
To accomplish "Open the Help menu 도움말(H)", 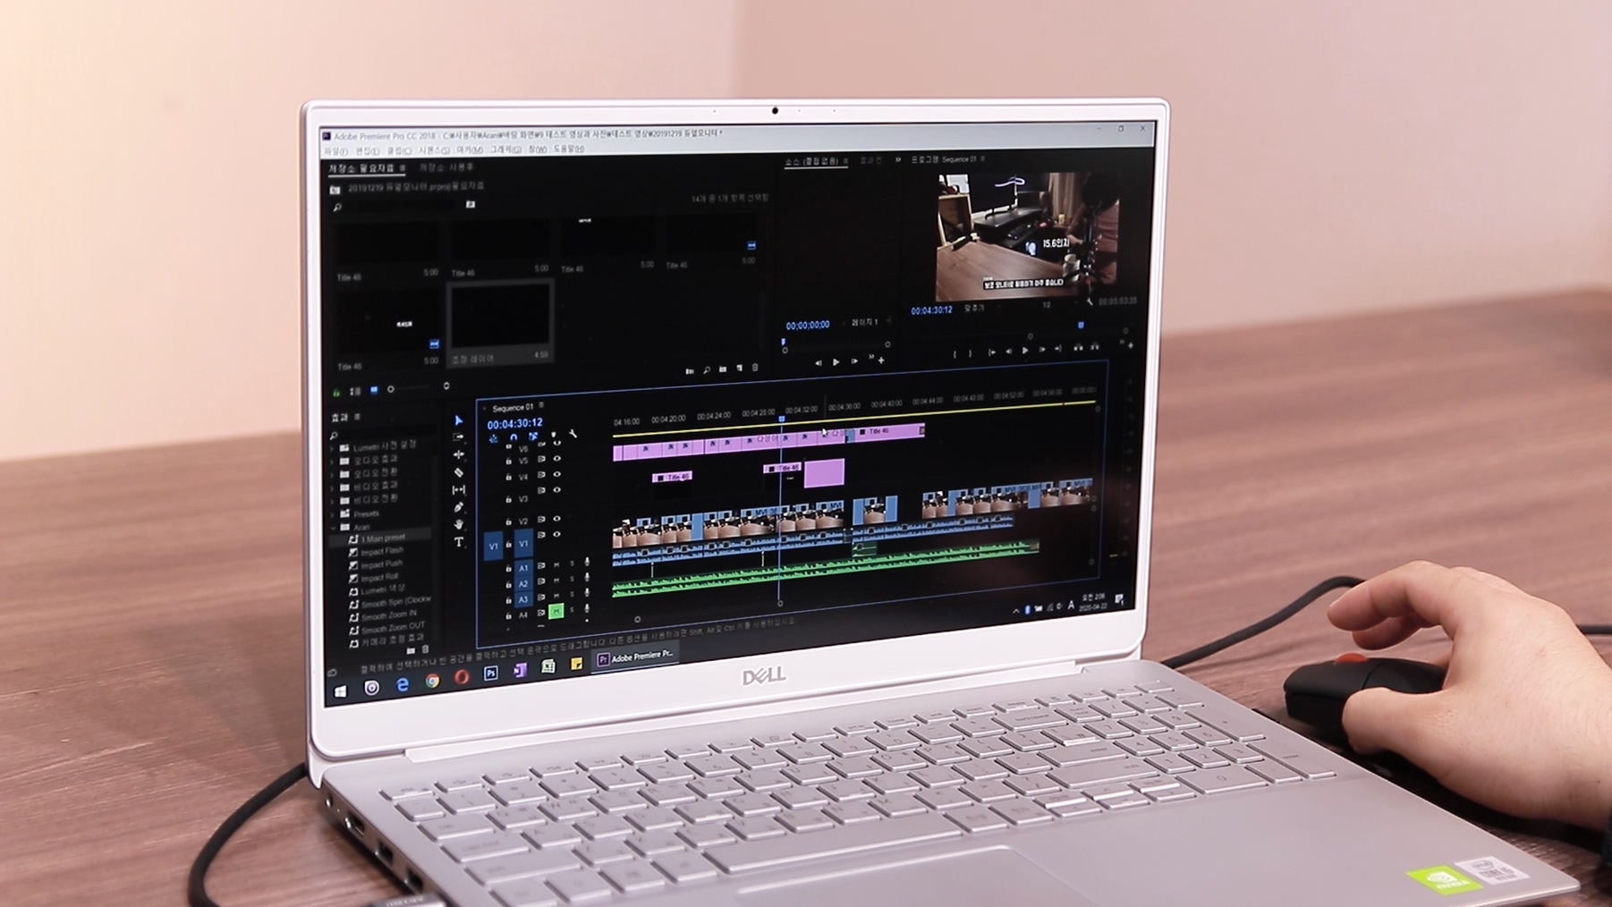I will [x=568, y=148].
